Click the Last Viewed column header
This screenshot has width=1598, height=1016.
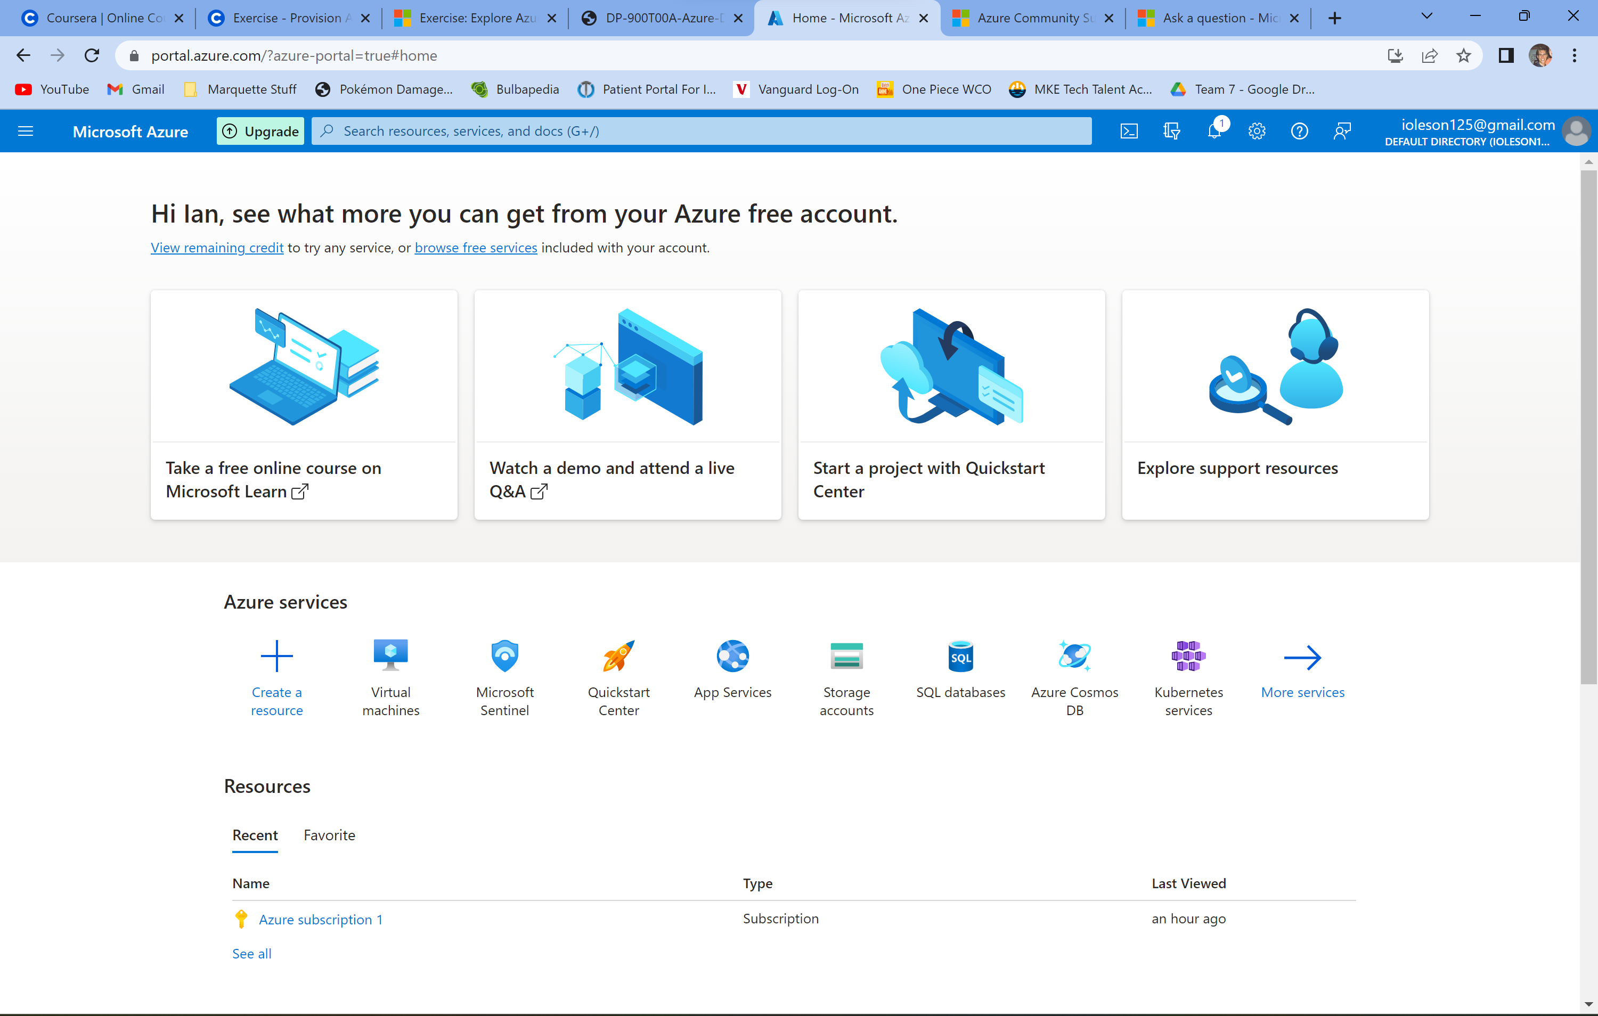(1188, 883)
